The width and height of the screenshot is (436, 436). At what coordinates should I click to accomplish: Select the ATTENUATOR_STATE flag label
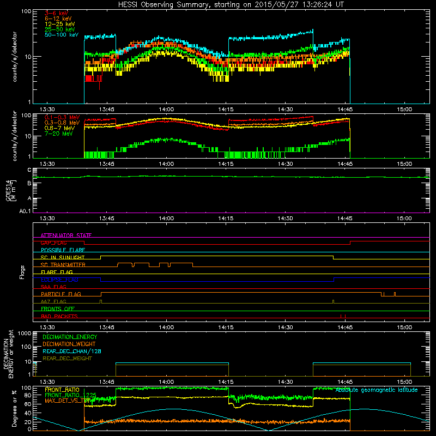(66, 235)
